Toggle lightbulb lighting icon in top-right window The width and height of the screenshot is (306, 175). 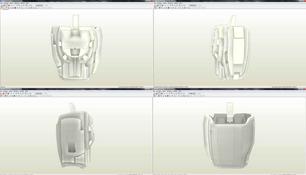click(x=160, y=5)
